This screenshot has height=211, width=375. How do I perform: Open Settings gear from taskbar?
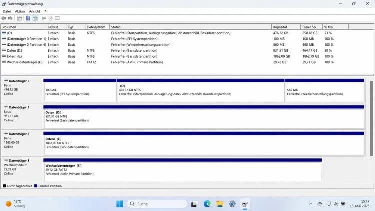(232, 204)
